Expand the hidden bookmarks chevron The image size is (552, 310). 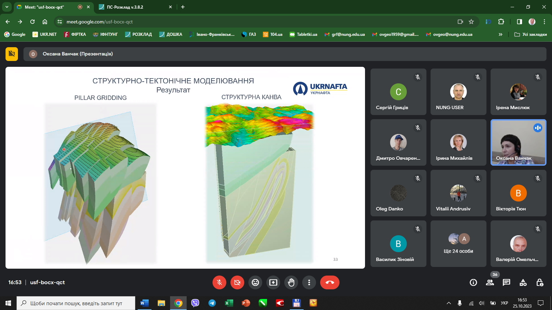click(x=500, y=34)
